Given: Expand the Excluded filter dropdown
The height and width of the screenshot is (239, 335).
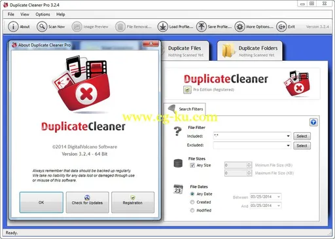Looking at the screenshot, I should coord(288,145).
